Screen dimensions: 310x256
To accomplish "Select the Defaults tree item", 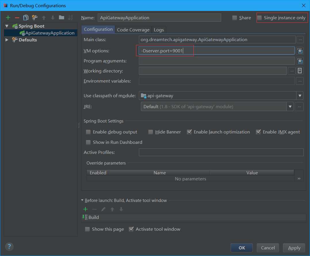I will click(x=28, y=40).
